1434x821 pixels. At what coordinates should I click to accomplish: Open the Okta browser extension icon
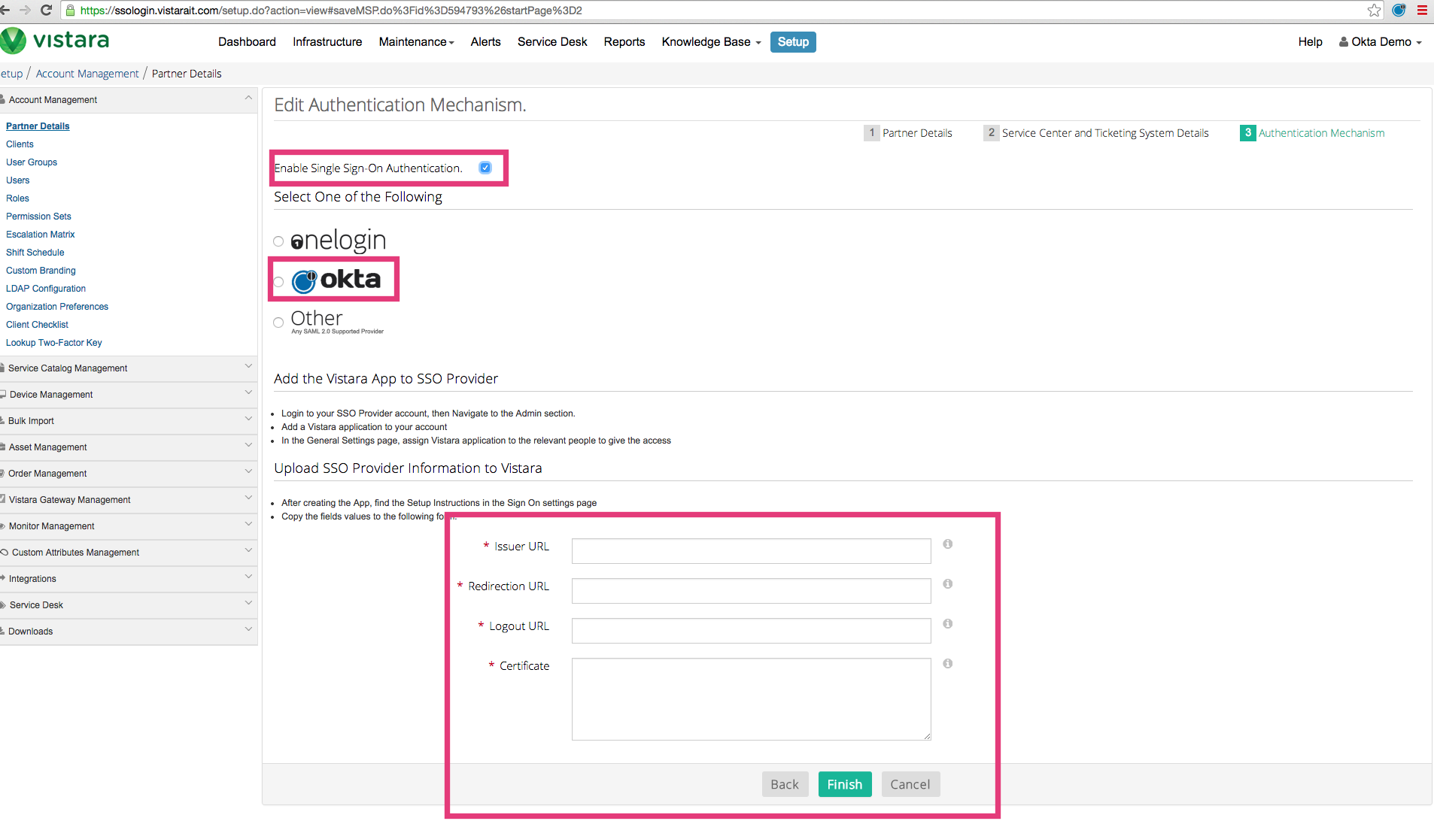point(1399,11)
